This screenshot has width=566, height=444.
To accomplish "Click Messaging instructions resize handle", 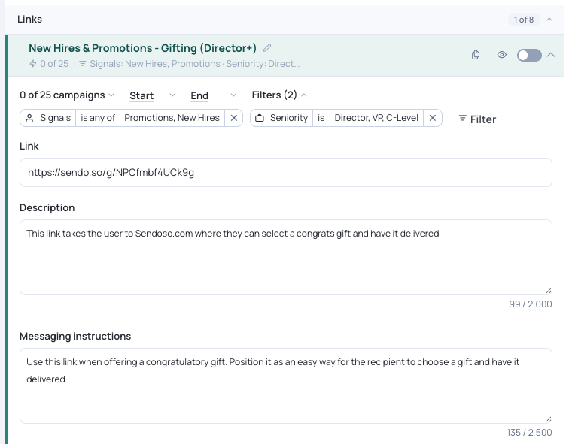I will (548, 419).
